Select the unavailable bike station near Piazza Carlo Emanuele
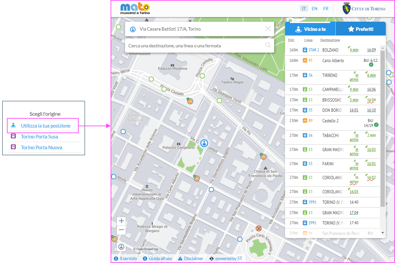 coord(259,228)
